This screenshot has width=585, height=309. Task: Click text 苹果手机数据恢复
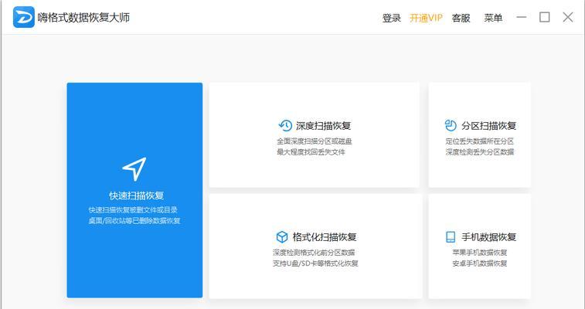(480, 253)
